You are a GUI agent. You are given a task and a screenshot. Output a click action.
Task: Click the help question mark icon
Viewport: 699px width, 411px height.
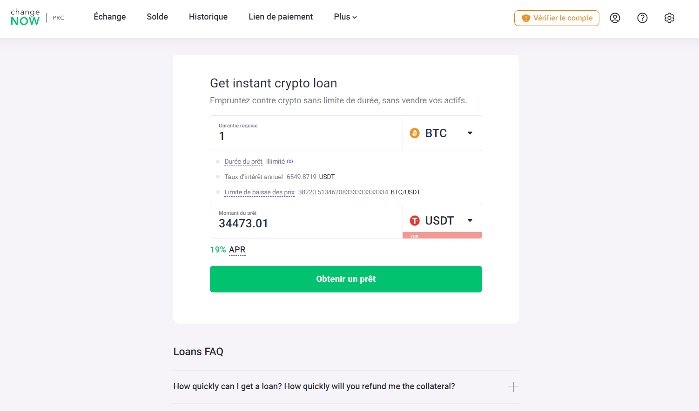coord(642,18)
